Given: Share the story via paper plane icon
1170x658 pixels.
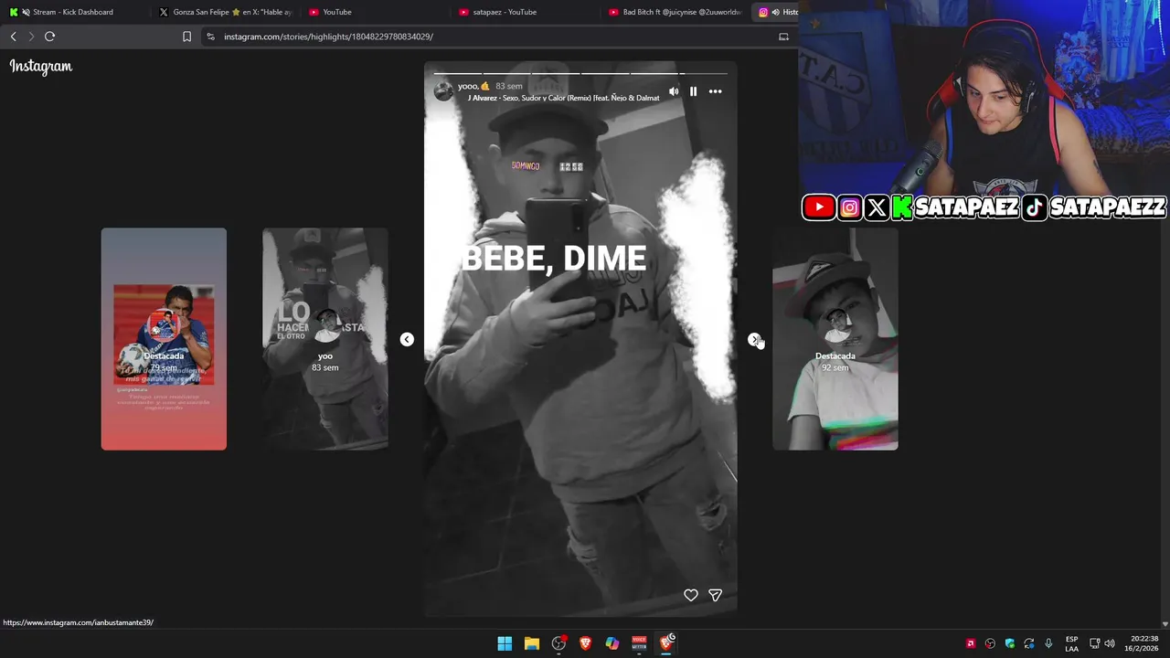Looking at the screenshot, I should tap(716, 595).
